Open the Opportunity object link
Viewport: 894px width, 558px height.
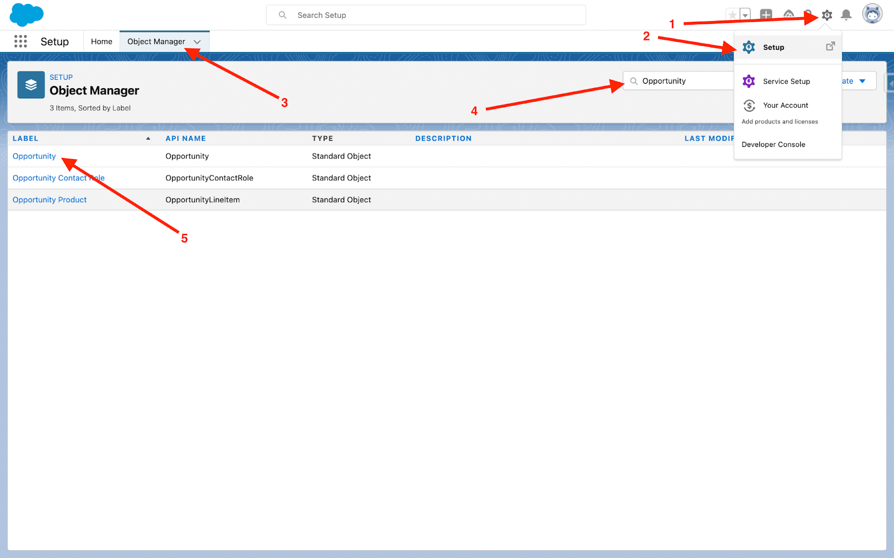pyautogui.click(x=34, y=156)
